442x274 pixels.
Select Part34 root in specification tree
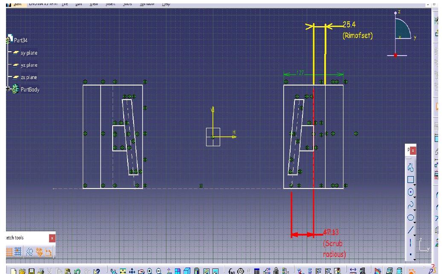point(20,40)
